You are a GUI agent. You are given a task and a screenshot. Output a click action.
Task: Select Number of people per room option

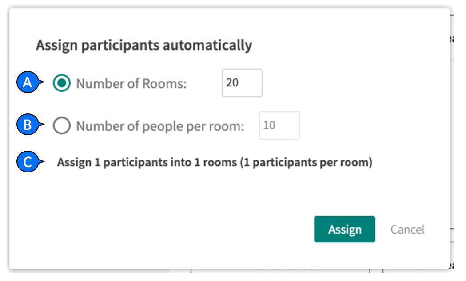click(61, 126)
